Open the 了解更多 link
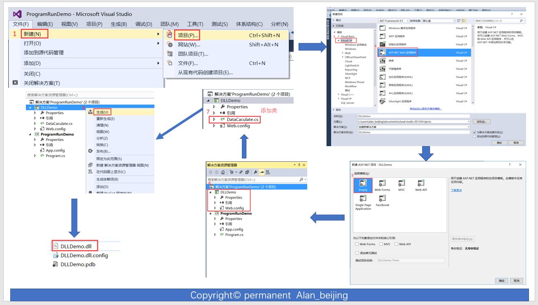538x305 pixels. pos(456,190)
